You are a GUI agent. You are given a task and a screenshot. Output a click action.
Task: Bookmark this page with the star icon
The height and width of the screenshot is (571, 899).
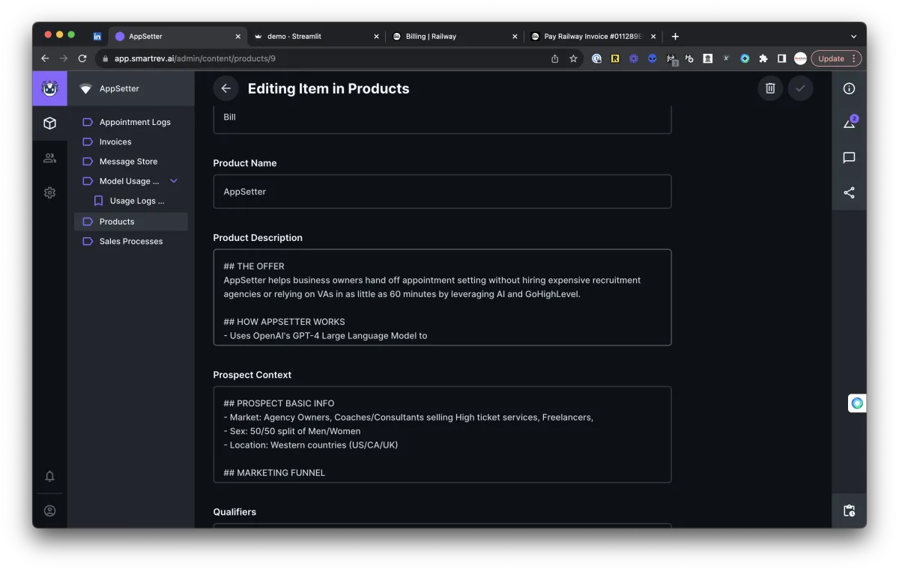[573, 58]
